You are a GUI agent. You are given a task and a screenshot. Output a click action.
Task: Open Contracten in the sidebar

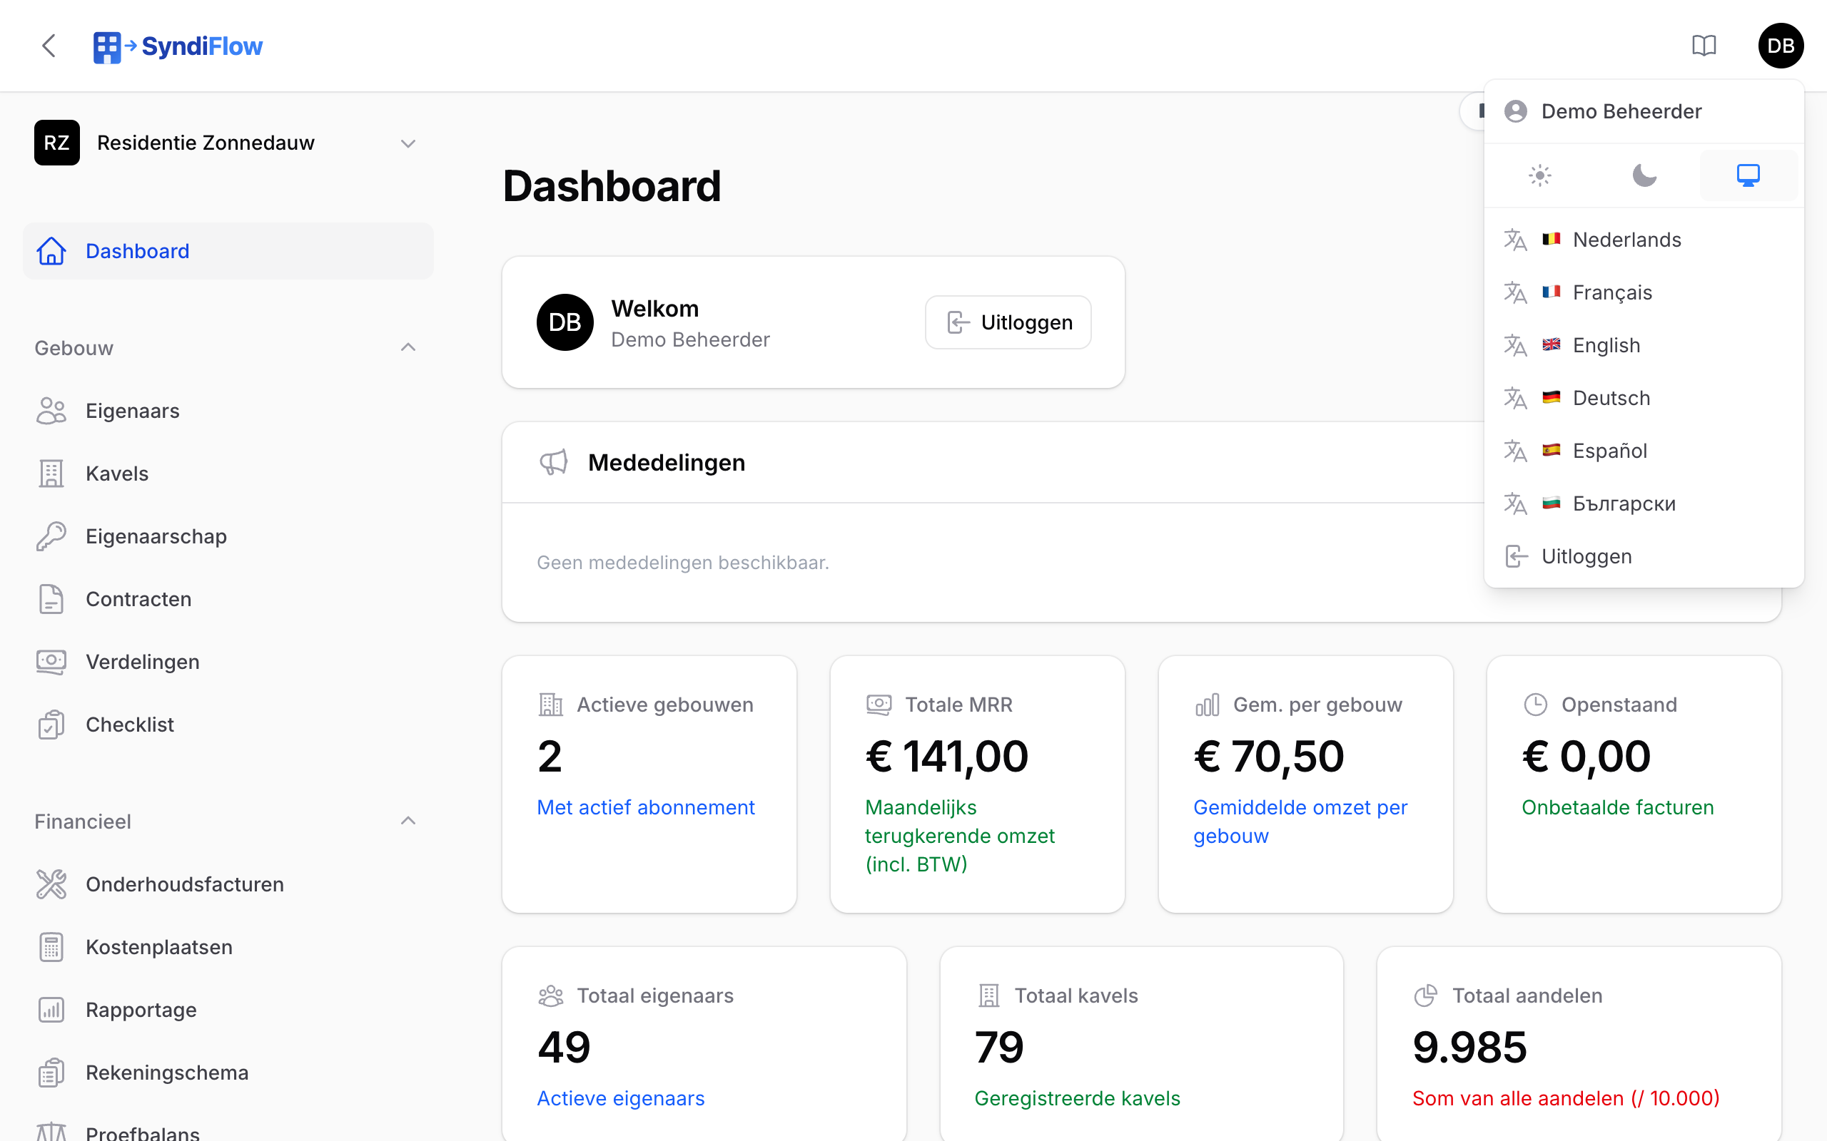(227, 599)
